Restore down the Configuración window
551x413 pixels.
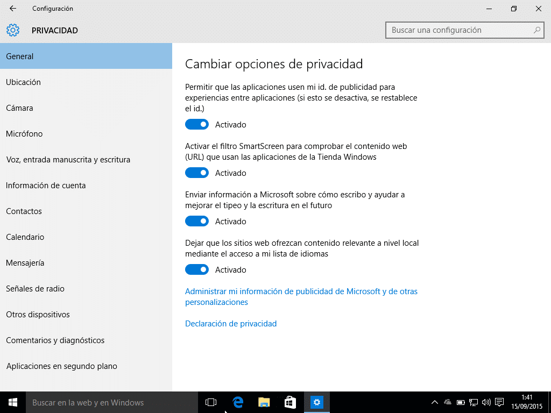tap(514, 9)
